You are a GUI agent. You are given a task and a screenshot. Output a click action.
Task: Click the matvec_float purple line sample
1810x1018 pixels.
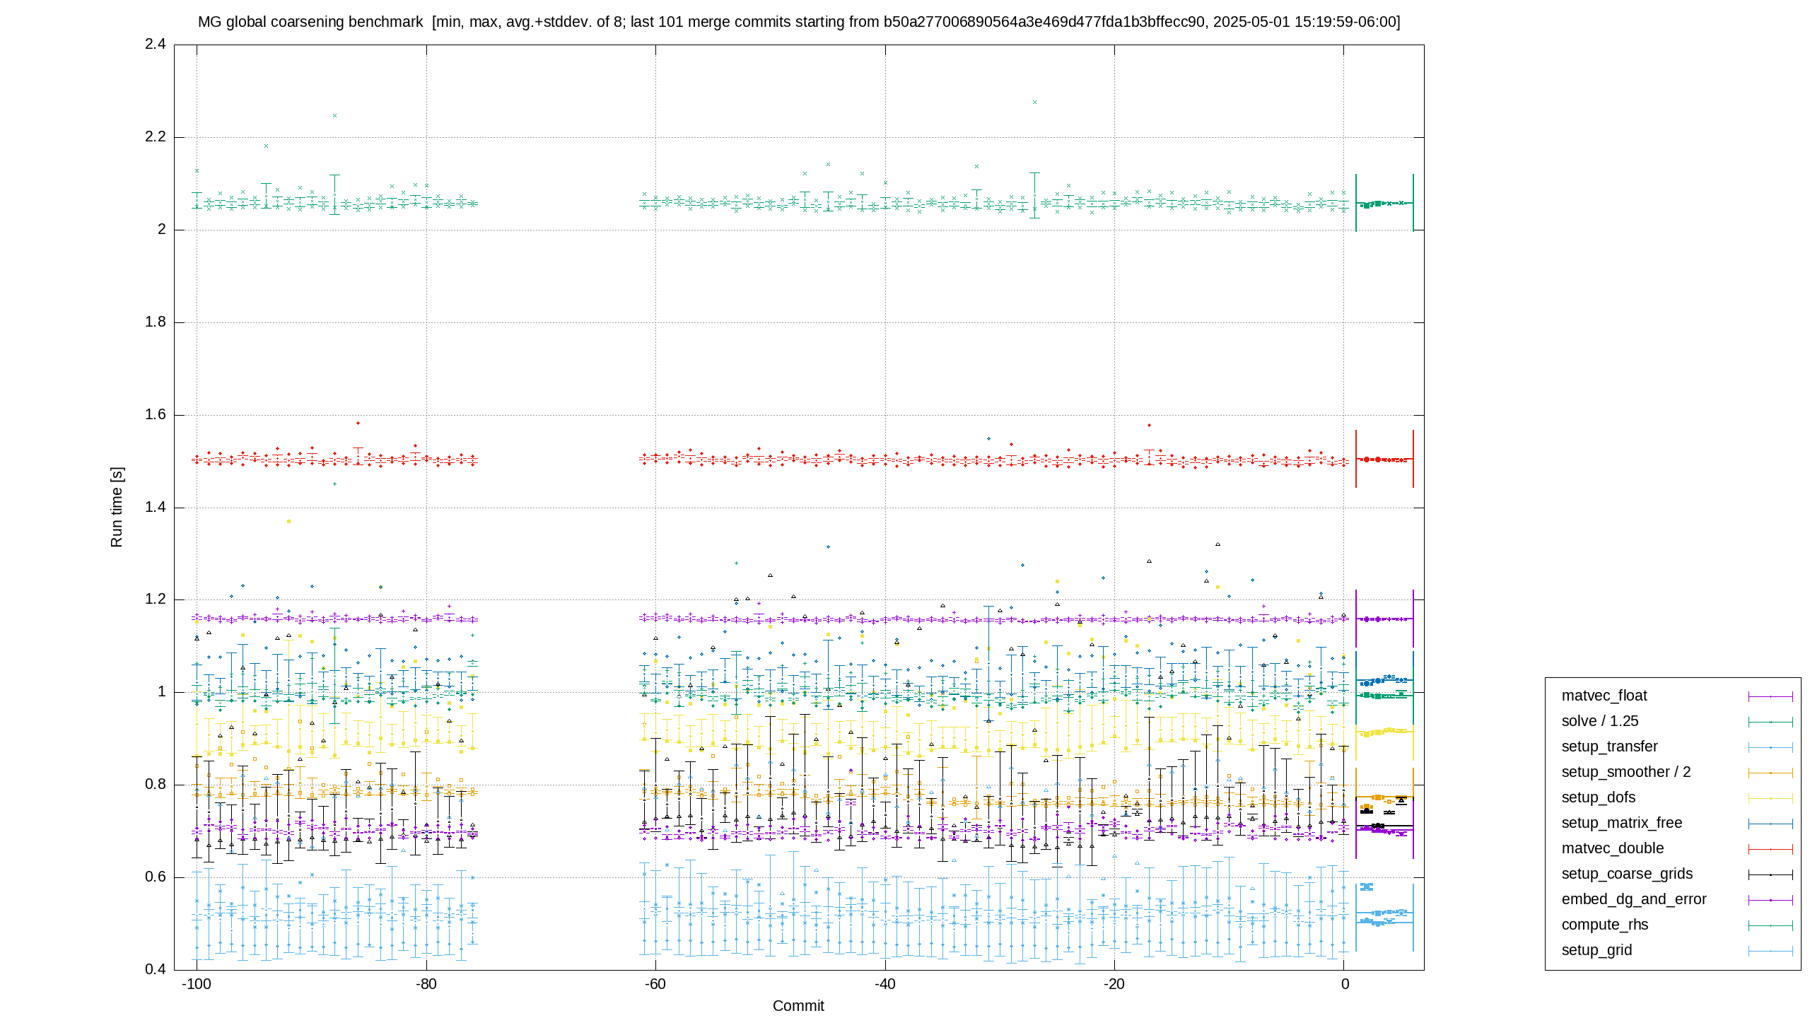[x=1770, y=696]
